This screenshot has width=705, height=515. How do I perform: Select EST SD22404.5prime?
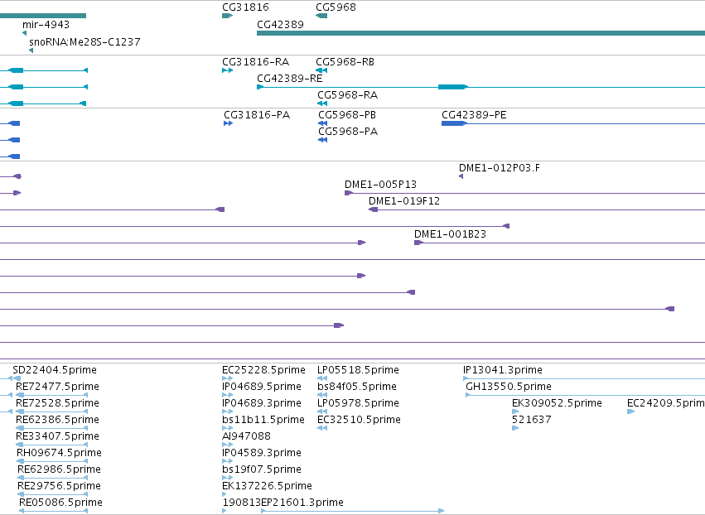coord(55,370)
